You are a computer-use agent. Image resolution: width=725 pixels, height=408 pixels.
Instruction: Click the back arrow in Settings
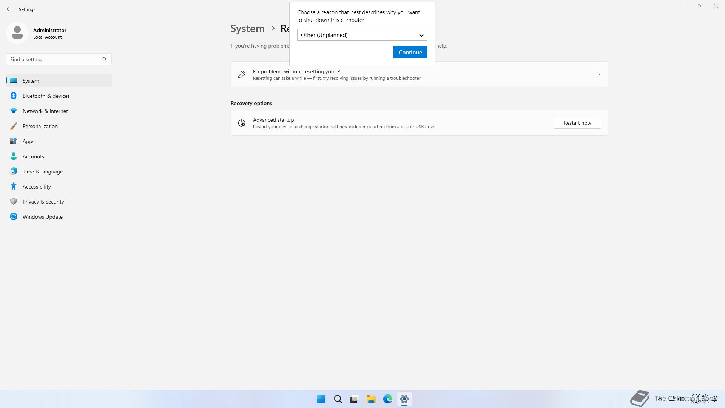click(9, 9)
